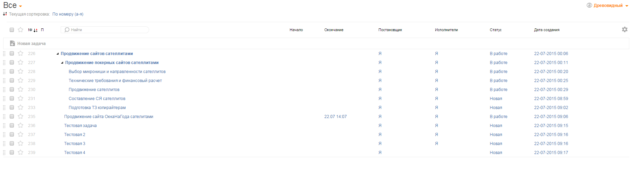Click the star icon for task 235
The image size is (631, 180).
click(20, 116)
